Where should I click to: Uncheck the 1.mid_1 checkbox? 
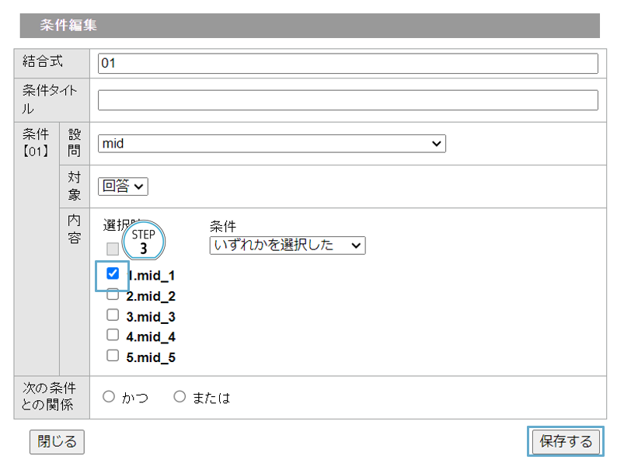click(x=113, y=274)
